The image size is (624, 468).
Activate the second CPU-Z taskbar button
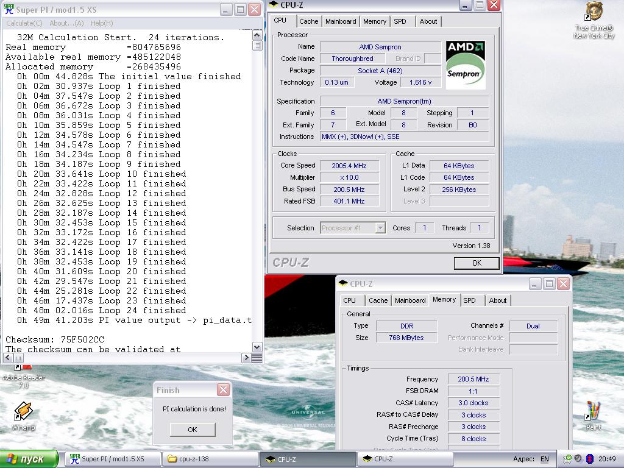tap(405, 459)
